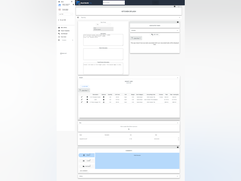Delete the Hexagon Tile budget line

[87, 102]
